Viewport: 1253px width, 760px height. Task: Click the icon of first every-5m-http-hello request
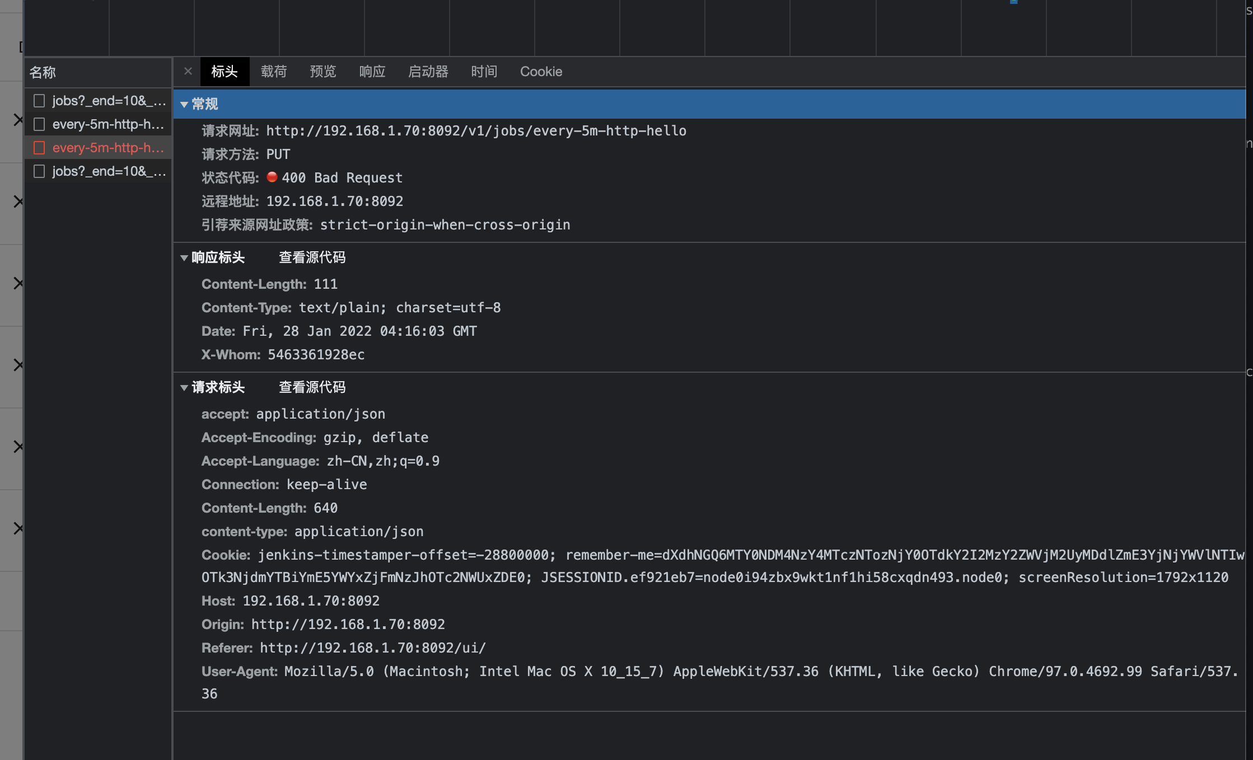[39, 124]
